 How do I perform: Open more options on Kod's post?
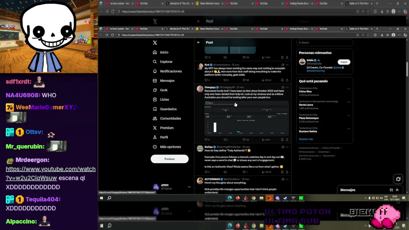click(287, 65)
